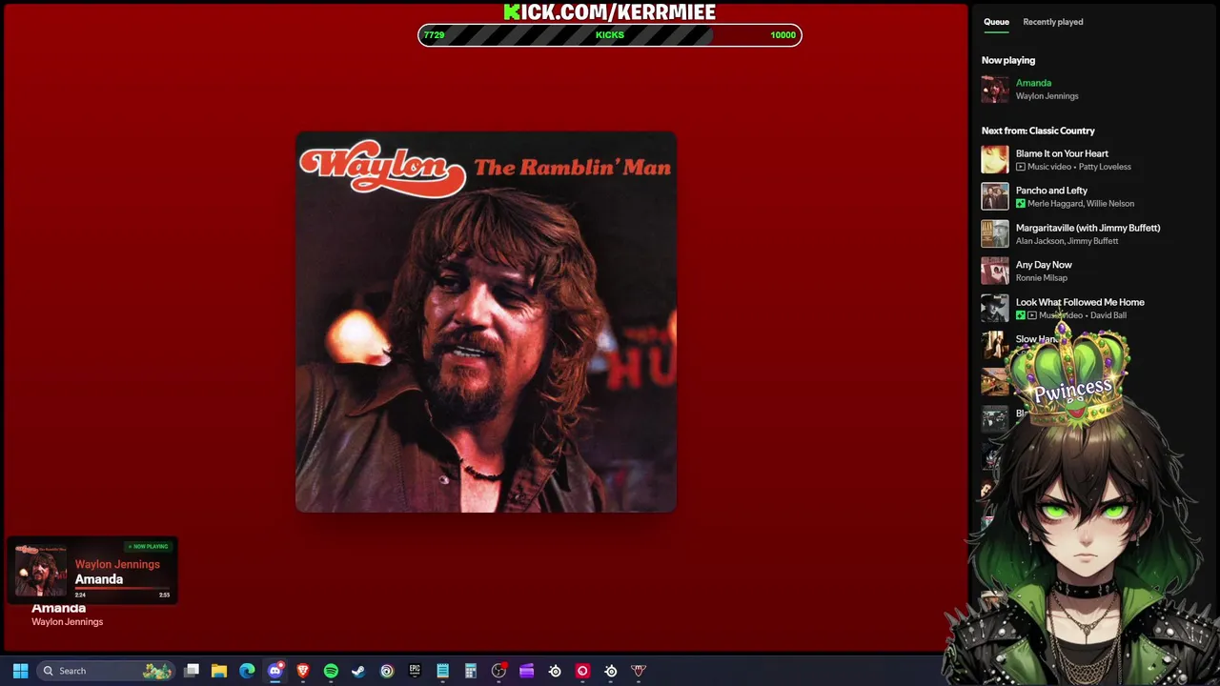Click the Any Day Now album thumbnail
This screenshot has width=1220, height=686.
click(995, 272)
